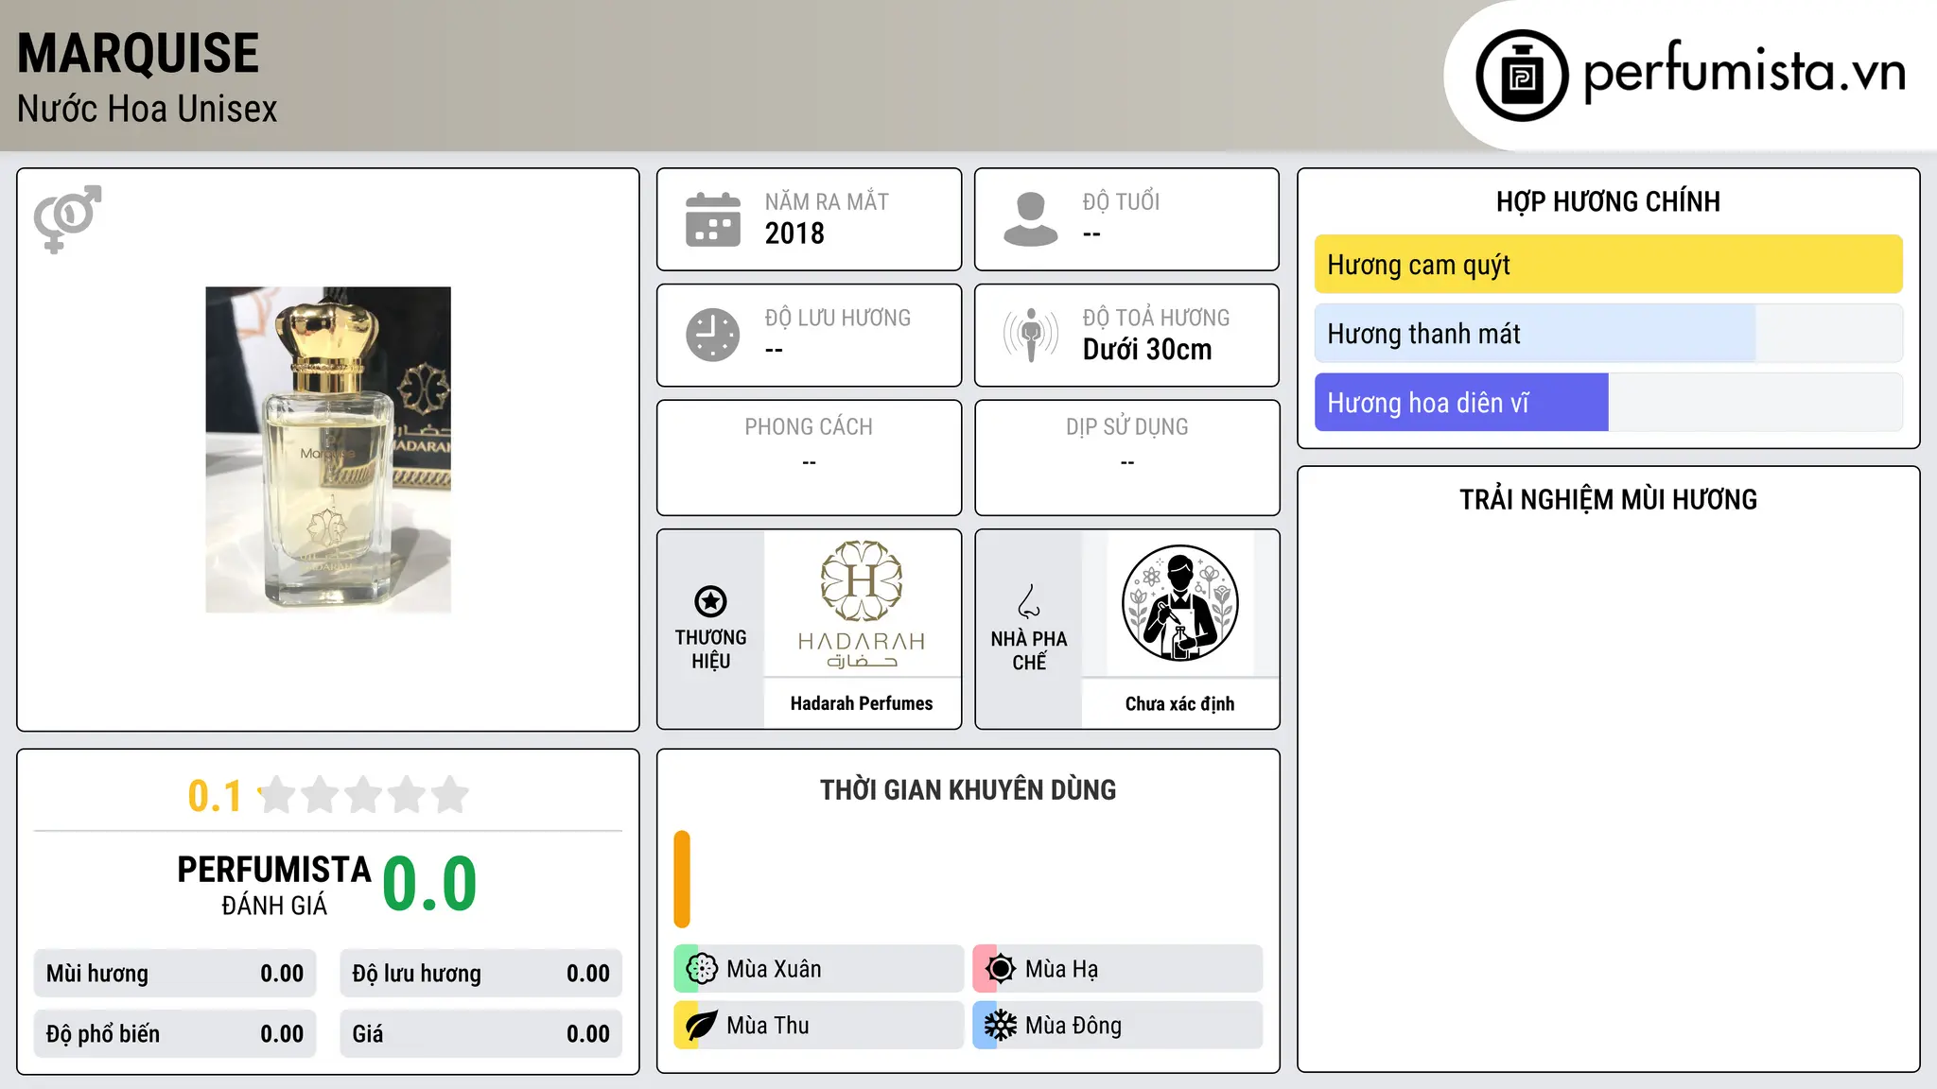Click the flower icon for Mùa Xuân
The width and height of the screenshot is (1937, 1089).
[x=702, y=969]
